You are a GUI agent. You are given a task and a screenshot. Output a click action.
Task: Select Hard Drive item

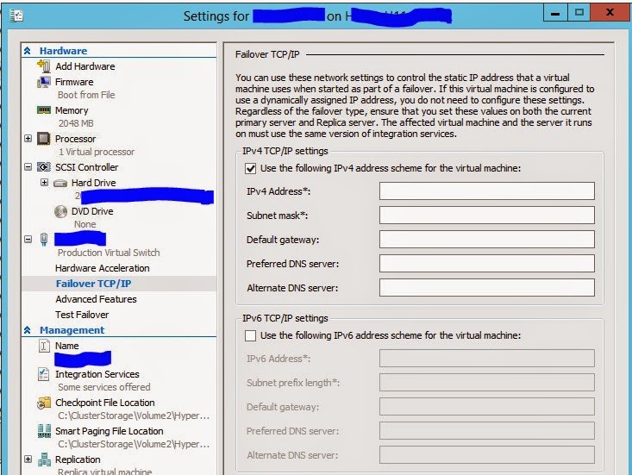click(x=93, y=183)
